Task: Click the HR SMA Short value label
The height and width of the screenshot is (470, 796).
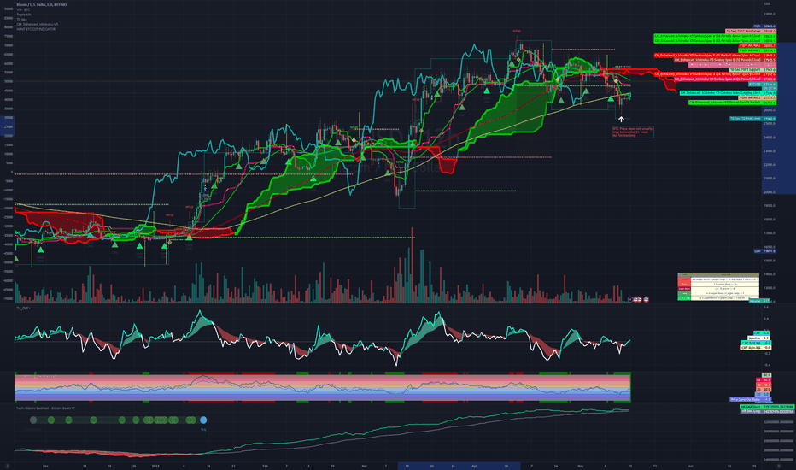Action: coord(767,407)
